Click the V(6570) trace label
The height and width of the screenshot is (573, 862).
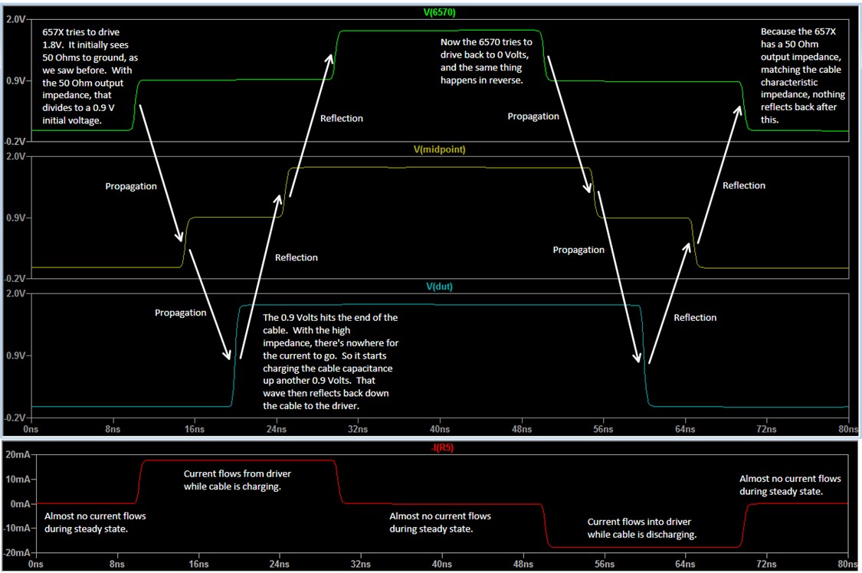[440, 12]
